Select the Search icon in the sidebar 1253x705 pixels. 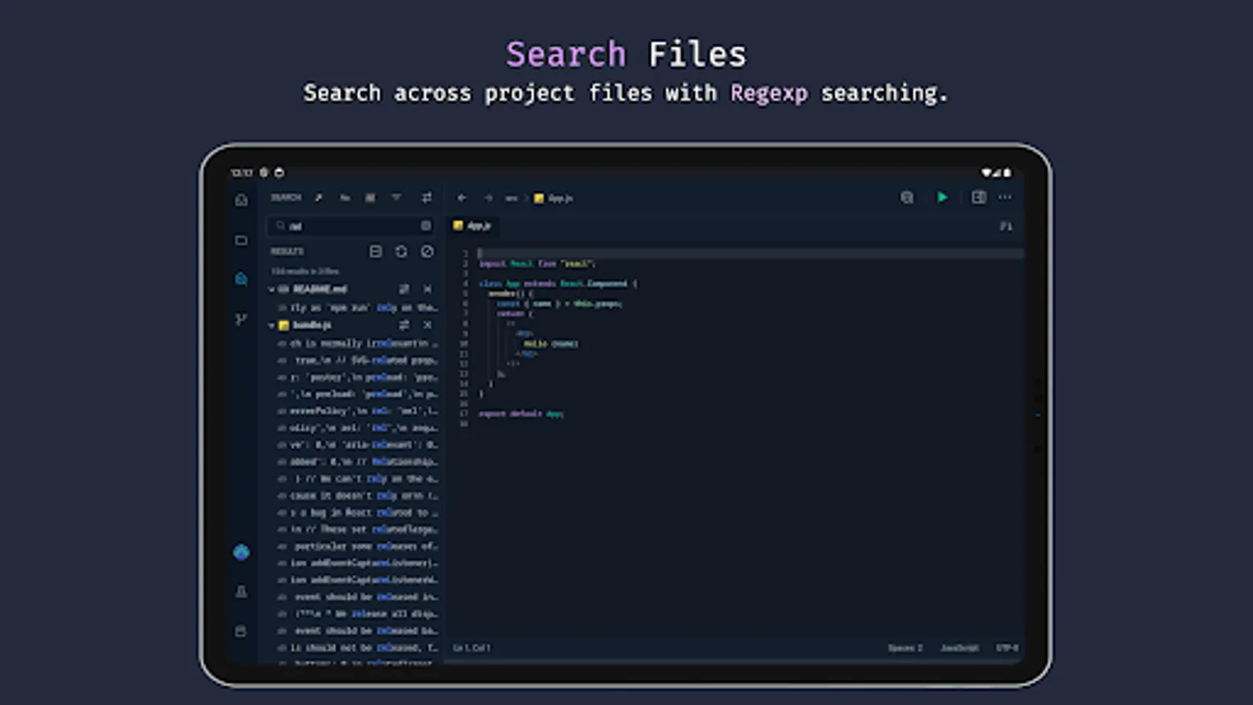tap(240, 280)
